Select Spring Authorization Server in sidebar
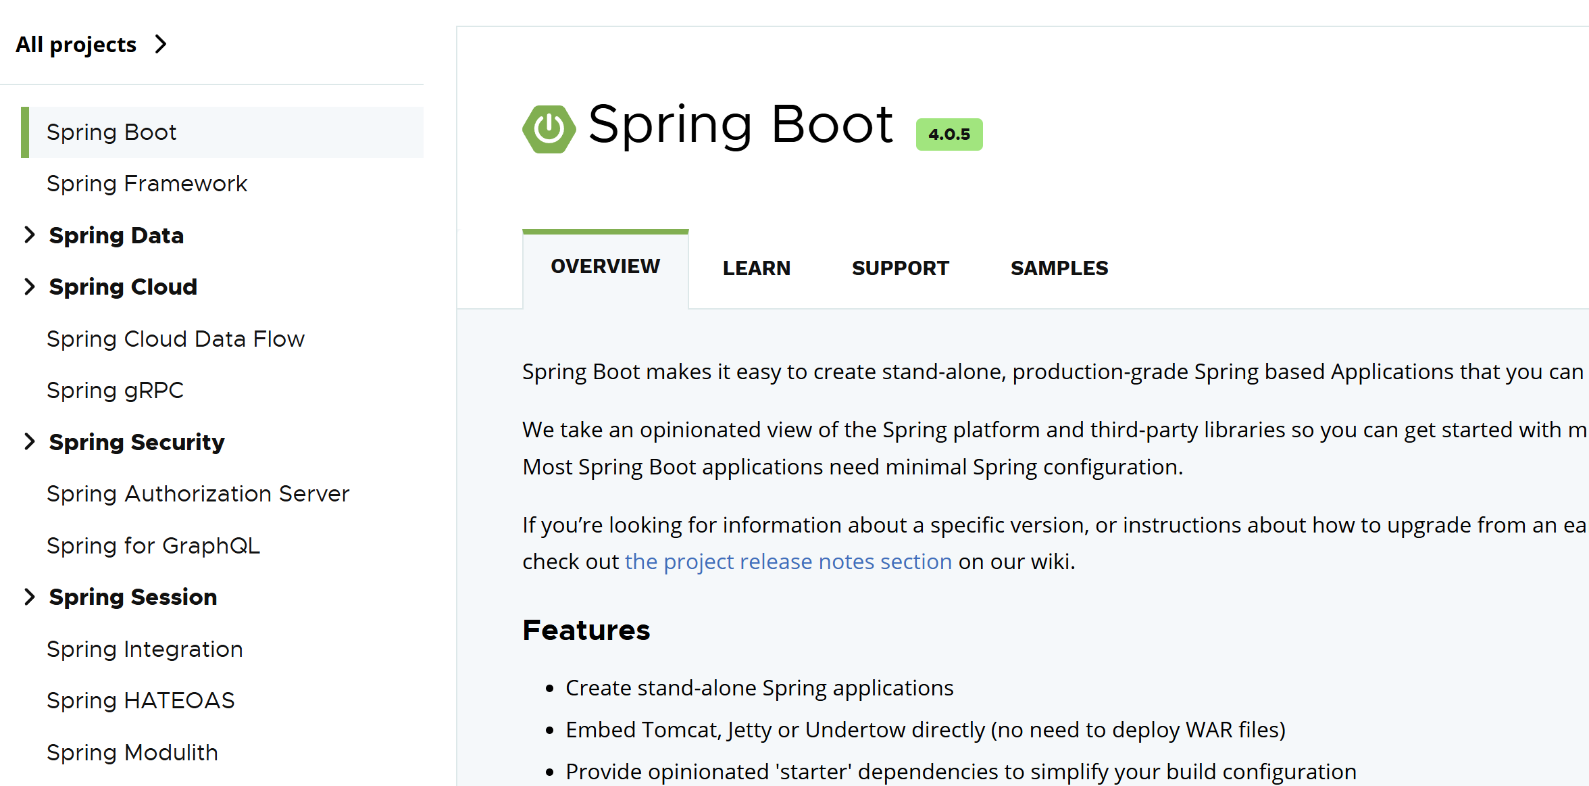The height and width of the screenshot is (786, 1589). 198,494
